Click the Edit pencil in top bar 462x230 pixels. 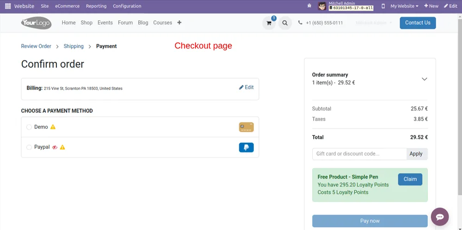tap(450, 6)
